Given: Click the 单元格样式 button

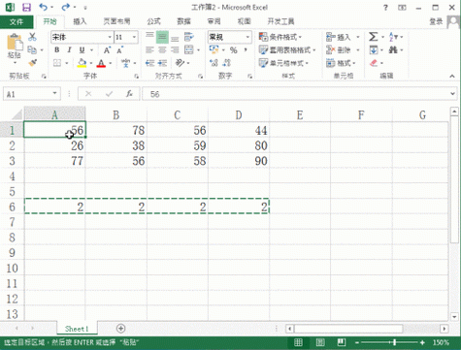Looking at the screenshot, I should [x=283, y=63].
